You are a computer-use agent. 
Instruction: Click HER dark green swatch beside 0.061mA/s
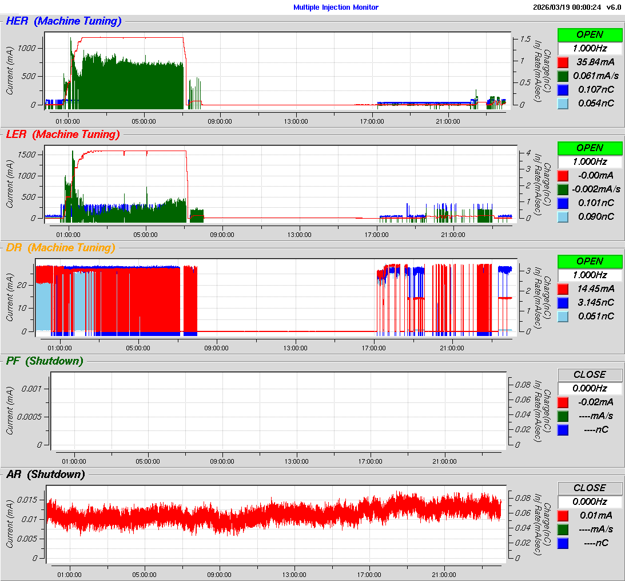(563, 76)
